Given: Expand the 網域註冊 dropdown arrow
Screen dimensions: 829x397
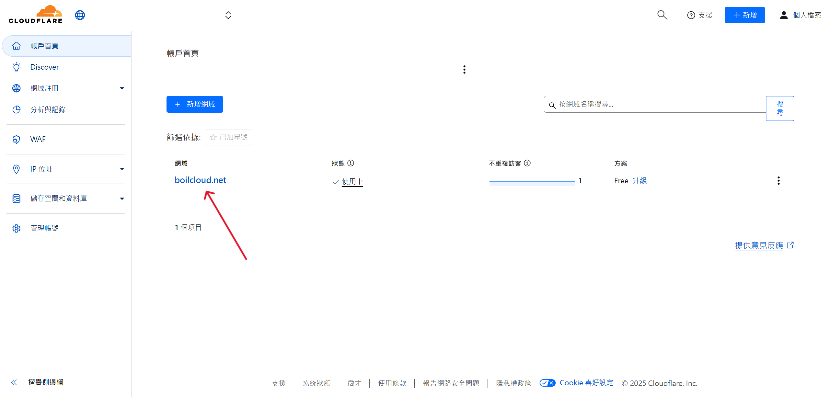Looking at the screenshot, I should pyautogui.click(x=122, y=88).
